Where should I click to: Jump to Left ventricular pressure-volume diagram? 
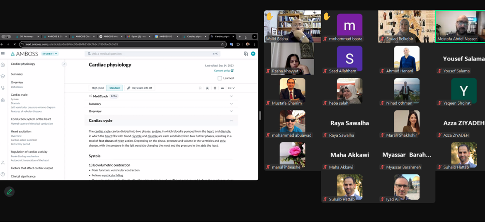coord(33,107)
